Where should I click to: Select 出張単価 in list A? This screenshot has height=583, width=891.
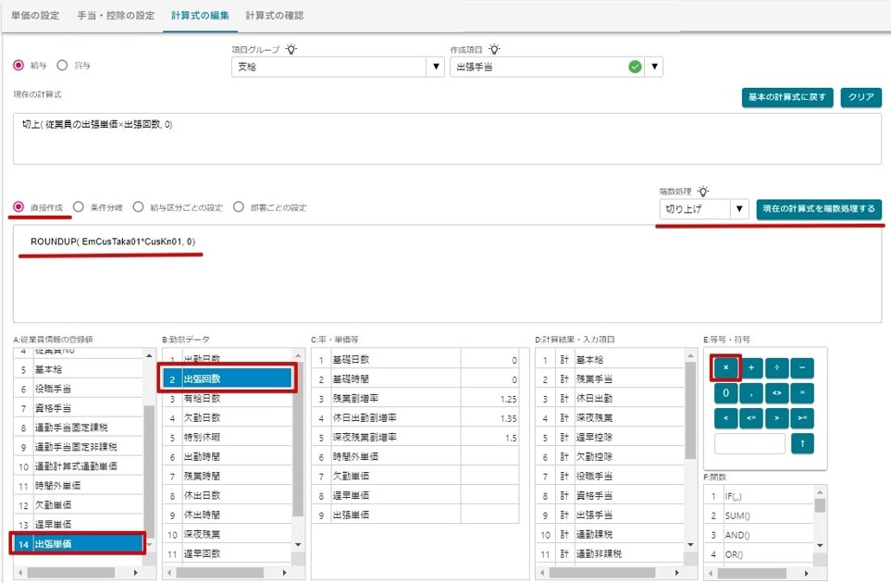78,544
